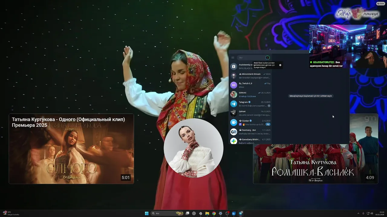Open the Telegram official chat
The width and height of the screenshot is (387, 217).
(x=250, y=104)
